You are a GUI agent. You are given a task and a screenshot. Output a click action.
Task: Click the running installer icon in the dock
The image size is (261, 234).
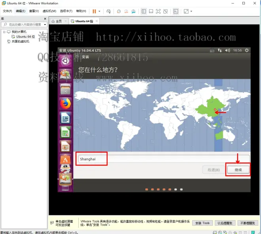pyautogui.click(x=65, y=179)
